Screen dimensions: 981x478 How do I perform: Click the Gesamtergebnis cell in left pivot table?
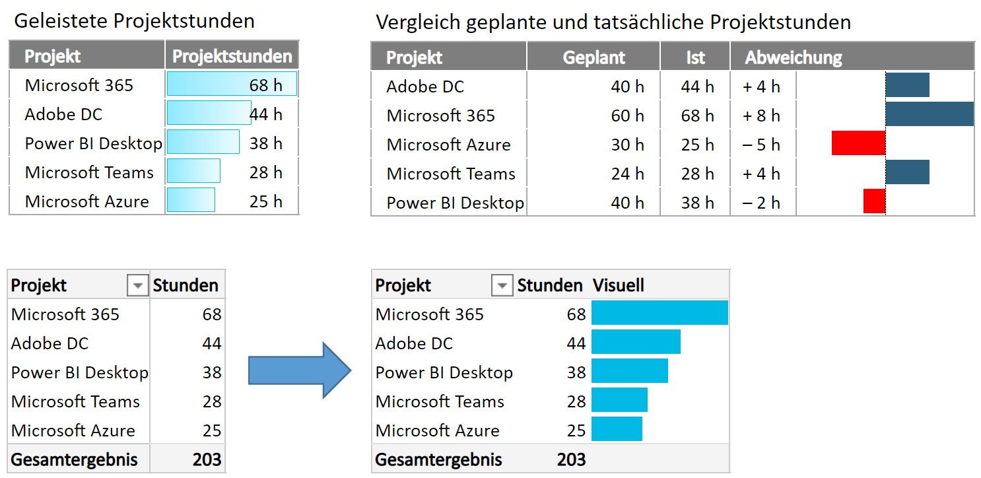[75, 460]
